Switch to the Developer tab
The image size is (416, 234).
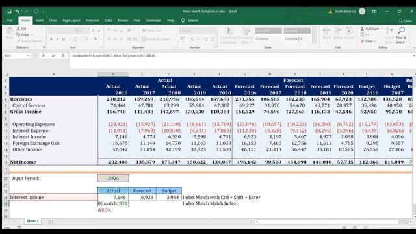(x=153, y=20)
